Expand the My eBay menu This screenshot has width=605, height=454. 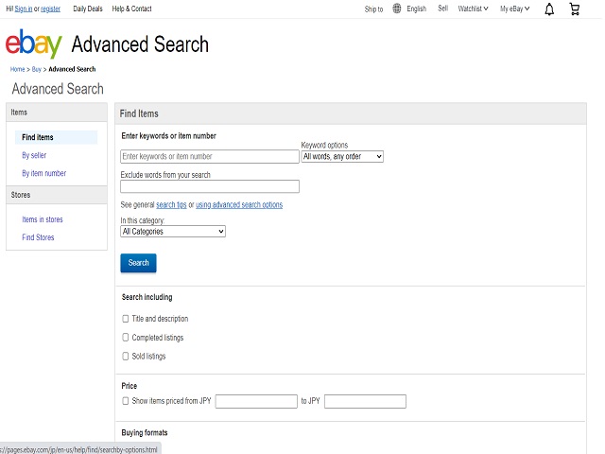514,9
